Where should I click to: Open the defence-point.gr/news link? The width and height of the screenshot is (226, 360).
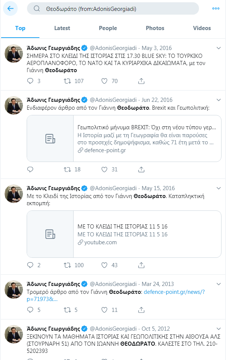(116, 295)
